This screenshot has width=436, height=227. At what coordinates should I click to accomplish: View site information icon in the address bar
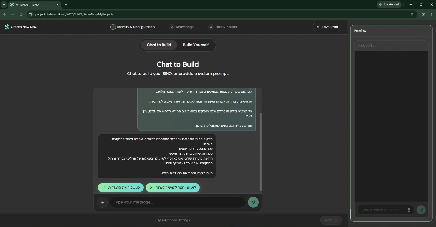(x=31, y=14)
